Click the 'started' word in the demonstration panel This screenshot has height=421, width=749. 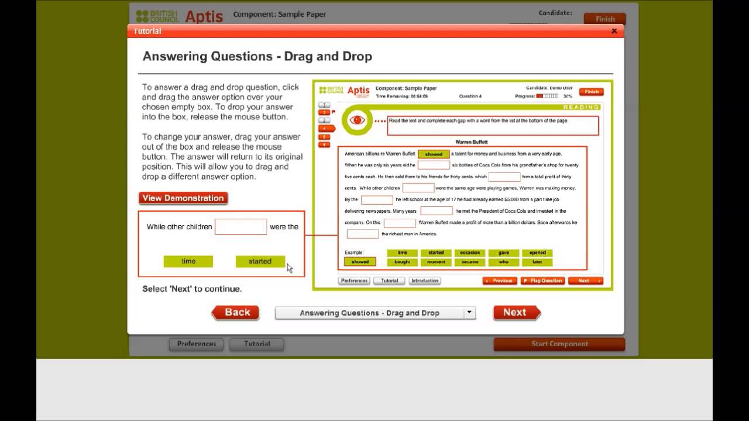[x=260, y=261]
